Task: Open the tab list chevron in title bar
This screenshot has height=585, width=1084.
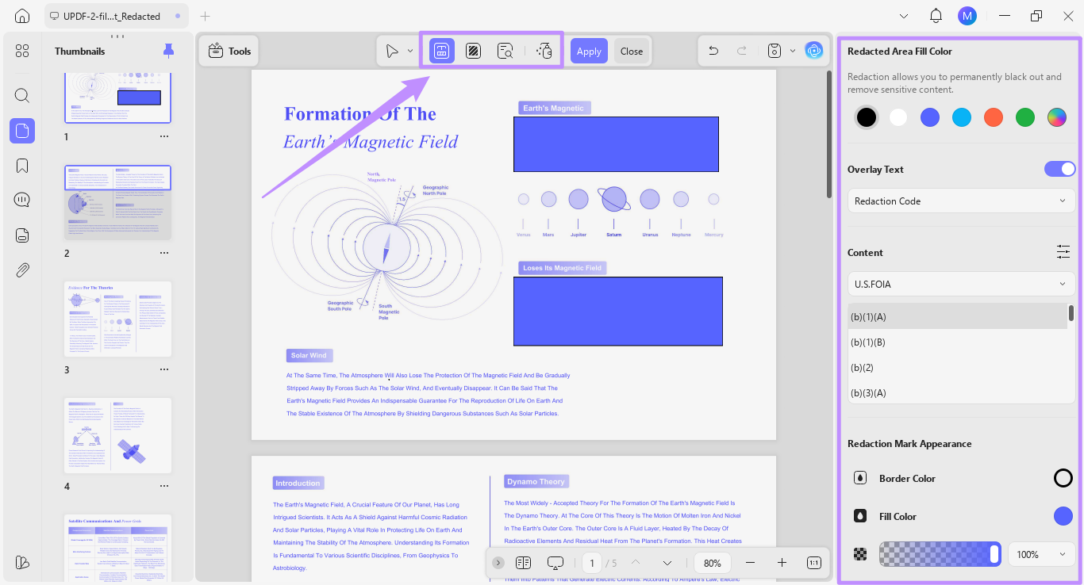Action: tap(904, 16)
